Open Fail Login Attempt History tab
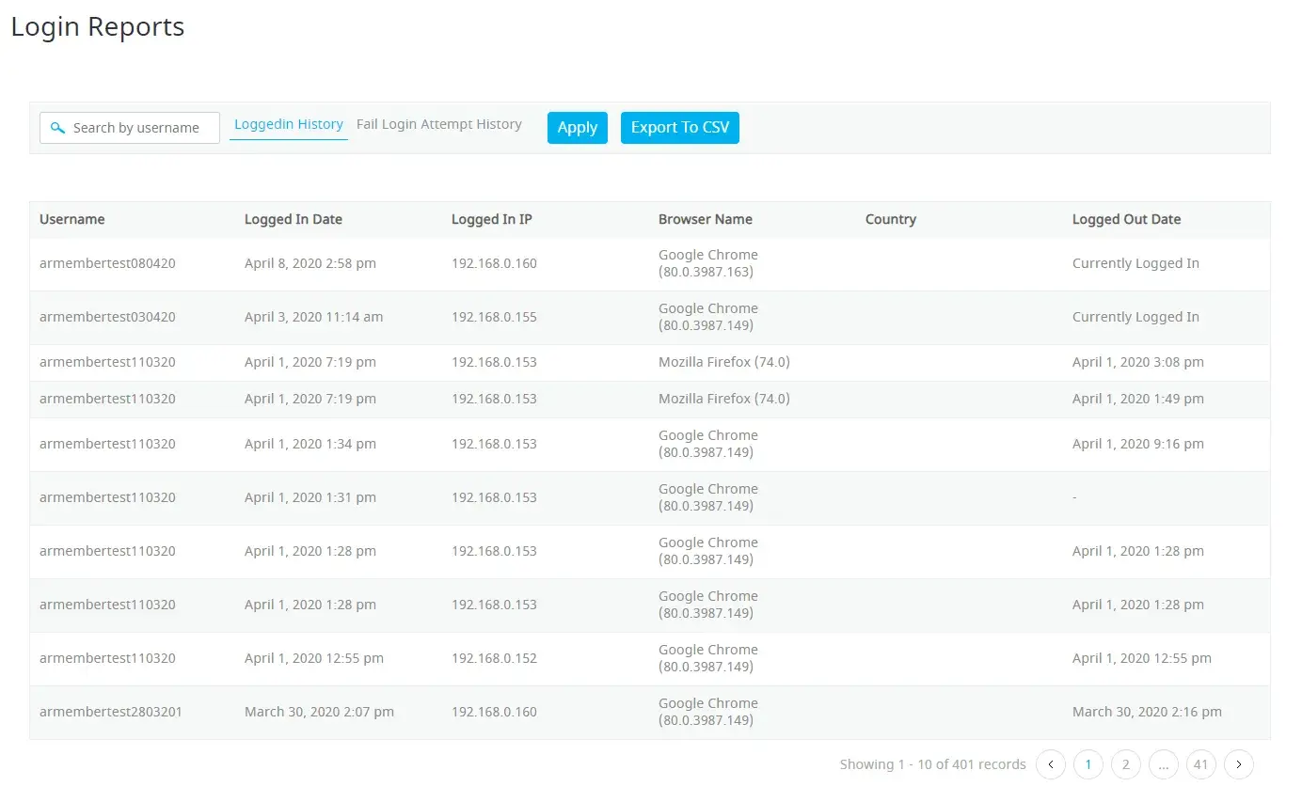The height and width of the screenshot is (802, 1302). point(438,124)
